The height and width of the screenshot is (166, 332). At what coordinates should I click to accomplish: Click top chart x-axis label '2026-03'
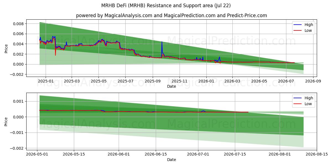pyautogui.click(x=232, y=81)
